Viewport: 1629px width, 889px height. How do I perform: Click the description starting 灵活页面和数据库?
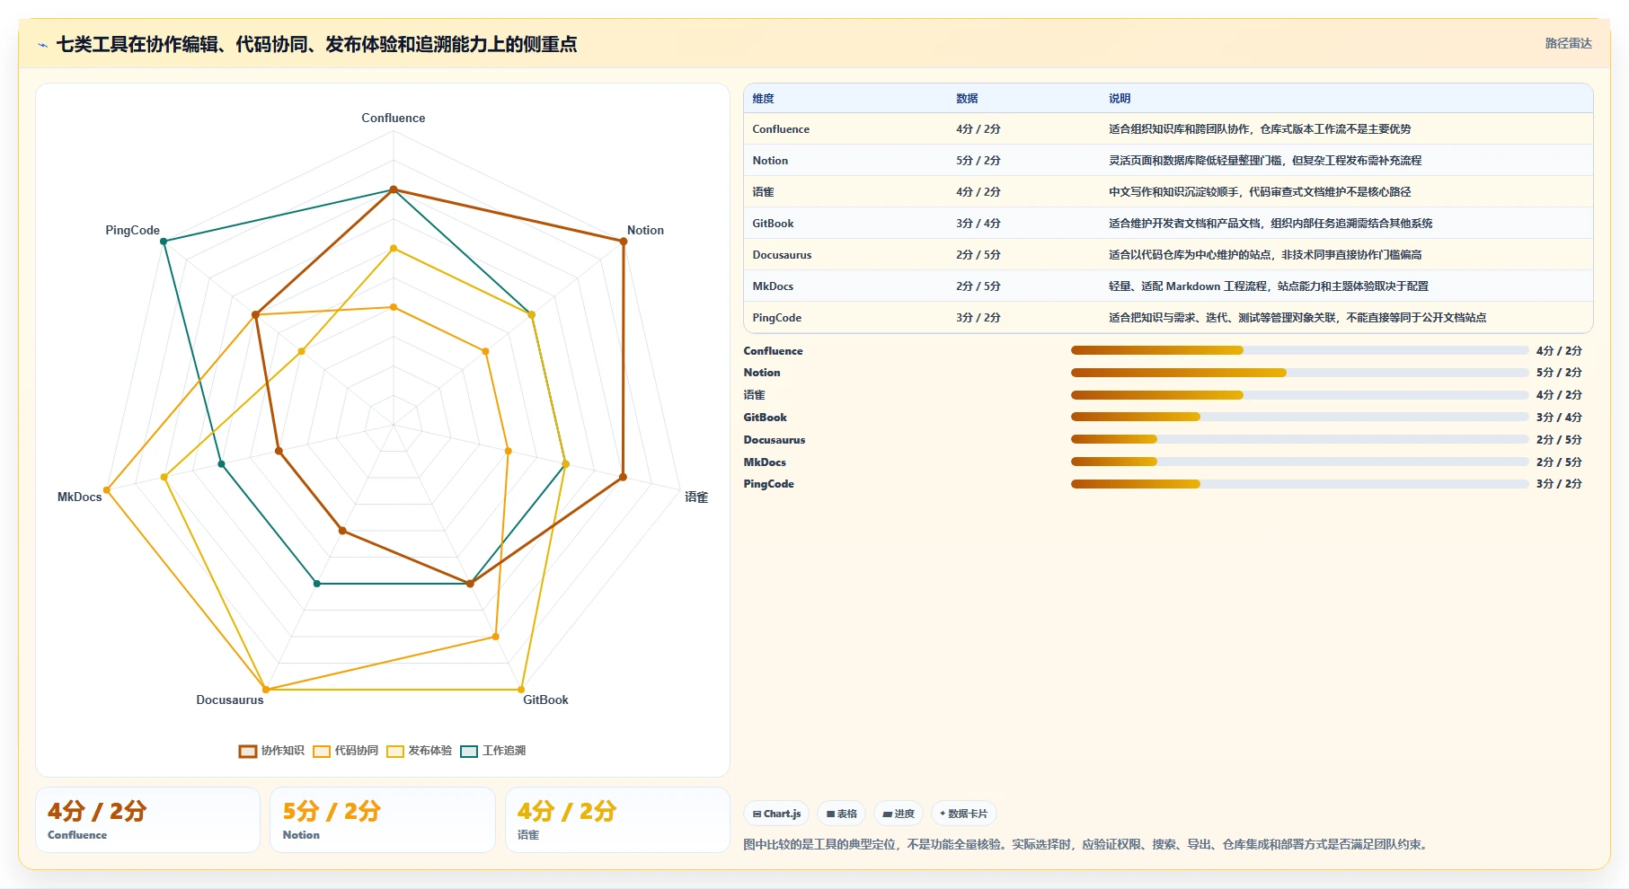(x=1265, y=161)
